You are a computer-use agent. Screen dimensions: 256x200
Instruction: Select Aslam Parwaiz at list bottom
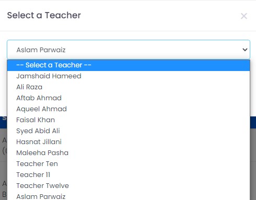(129, 196)
